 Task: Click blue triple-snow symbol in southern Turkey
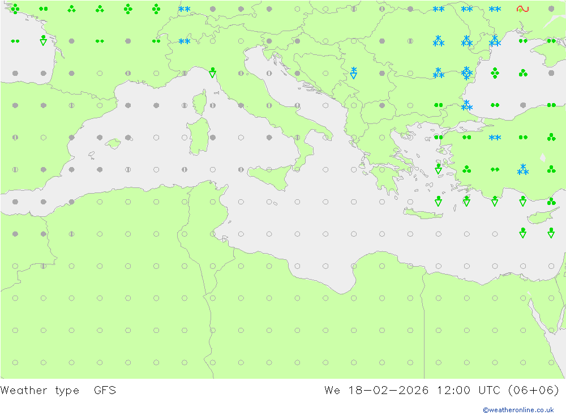(x=522, y=169)
